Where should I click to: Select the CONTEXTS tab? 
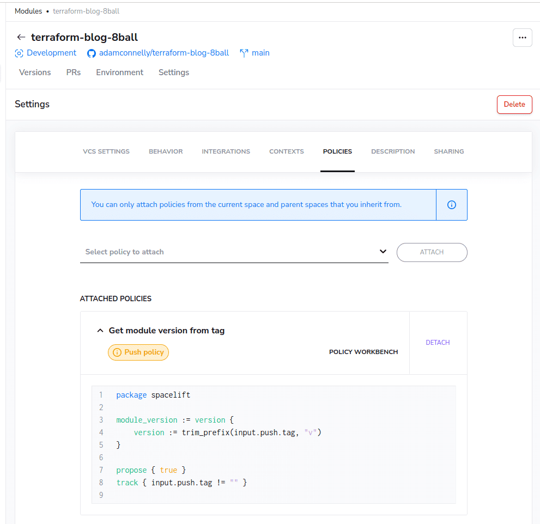(x=287, y=151)
